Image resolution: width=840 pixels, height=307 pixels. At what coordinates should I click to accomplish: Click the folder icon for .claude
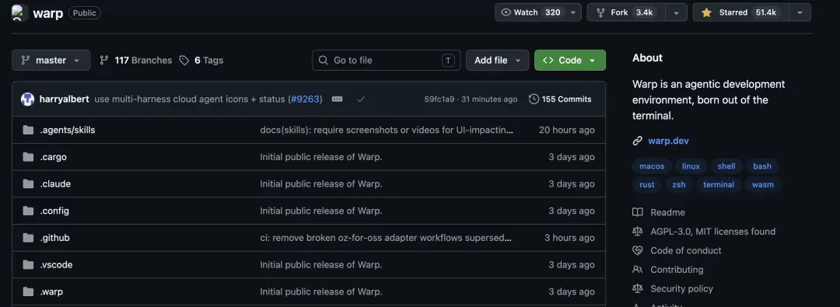coord(29,183)
